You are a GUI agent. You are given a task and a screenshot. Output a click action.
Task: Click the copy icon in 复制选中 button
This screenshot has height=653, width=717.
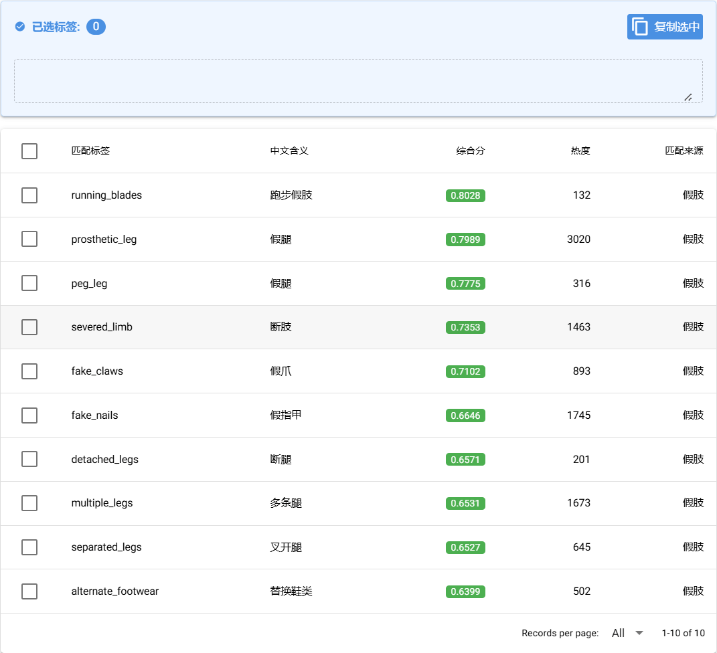click(x=640, y=27)
